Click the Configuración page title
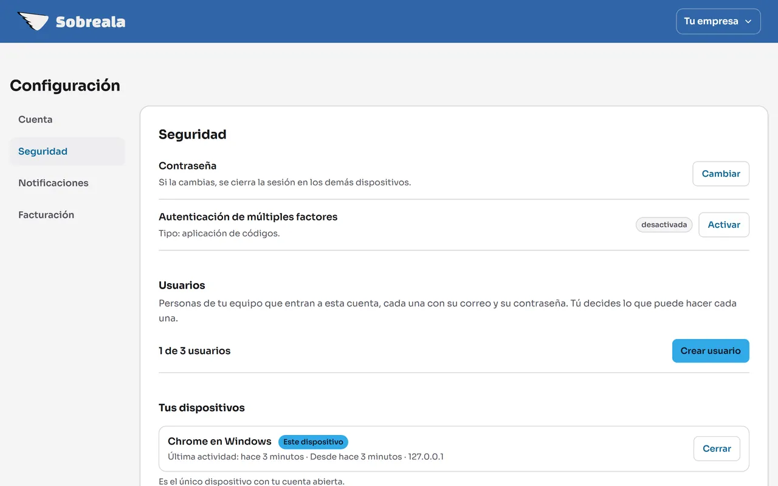 [x=65, y=86]
